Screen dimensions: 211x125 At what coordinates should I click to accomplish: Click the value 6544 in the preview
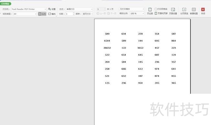pyautogui.click(x=107, y=41)
